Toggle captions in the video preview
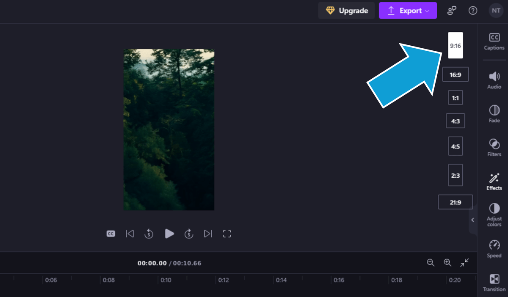Image resolution: width=508 pixels, height=297 pixels. click(x=110, y=233)
